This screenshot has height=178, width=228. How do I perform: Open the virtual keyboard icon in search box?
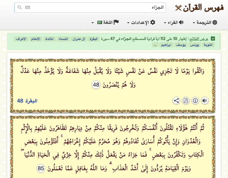(28, 7)
